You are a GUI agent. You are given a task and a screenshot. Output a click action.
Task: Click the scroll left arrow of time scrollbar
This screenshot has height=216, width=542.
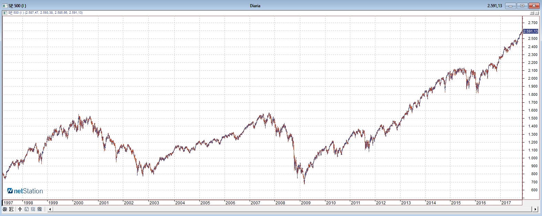pyautogui.click(x=50, y=209)
